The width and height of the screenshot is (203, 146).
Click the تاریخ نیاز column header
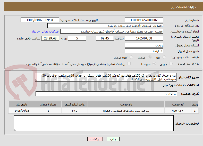point(22,104)
